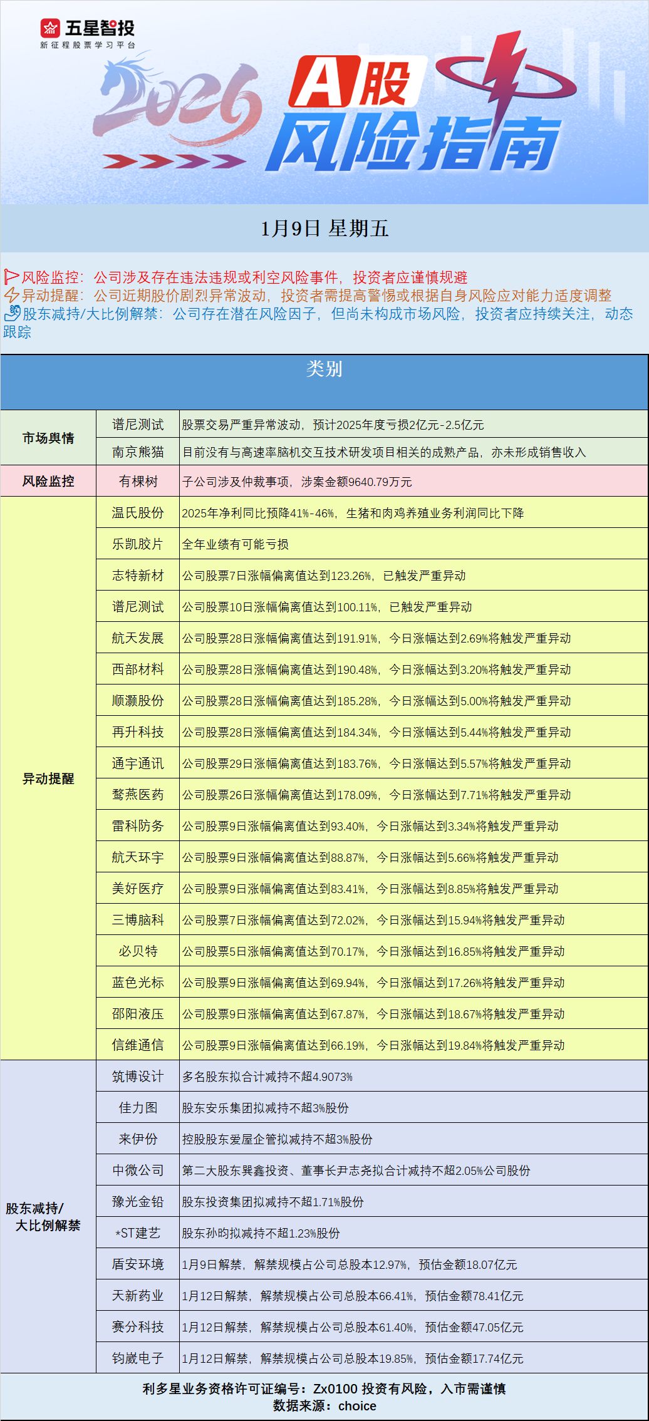Click 谱尼测试 in the 异动提醒 section
Image resolution: width=649 pixels, height=1421 pixels.
coord(138,606)
